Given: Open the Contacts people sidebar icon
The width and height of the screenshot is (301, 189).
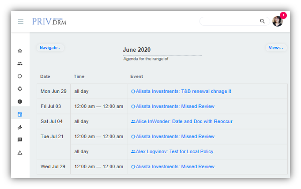Looking at the screenshot, I should click(x=20, y=63).
